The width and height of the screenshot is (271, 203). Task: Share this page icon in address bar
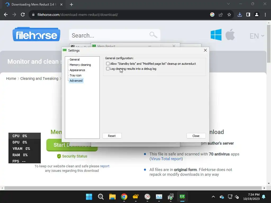coord(221,15)
